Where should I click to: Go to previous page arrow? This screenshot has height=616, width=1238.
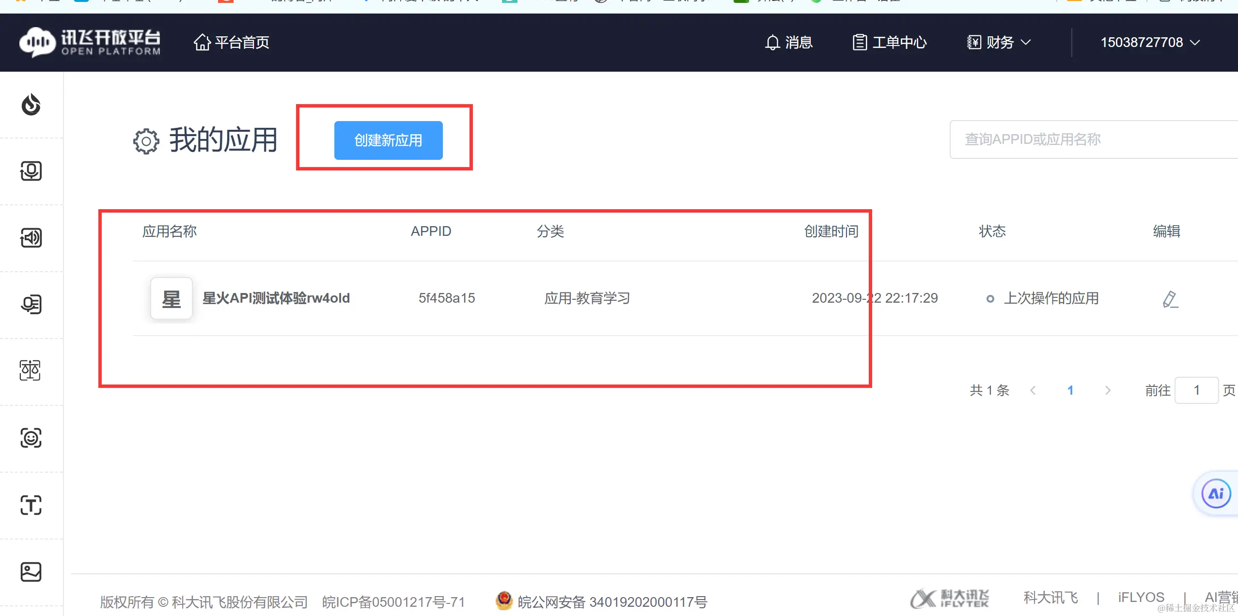click(1033, 390)
